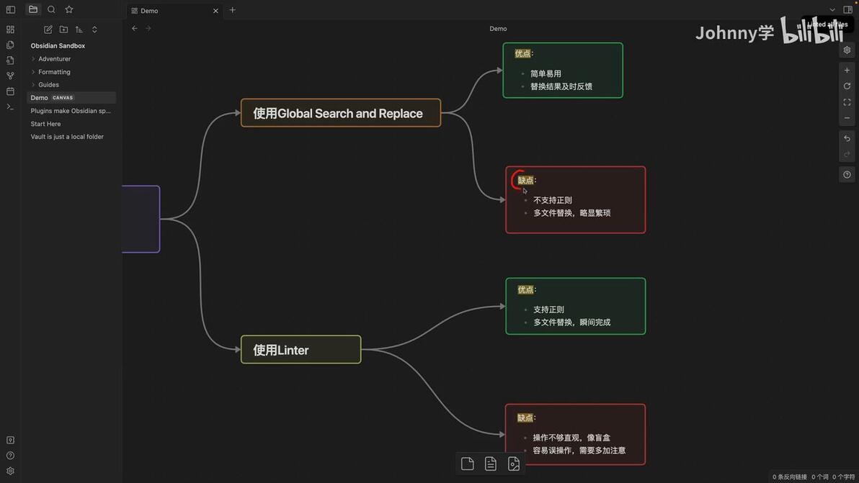
Task: Open command palette ribbon icon
Action: point(10,107)
